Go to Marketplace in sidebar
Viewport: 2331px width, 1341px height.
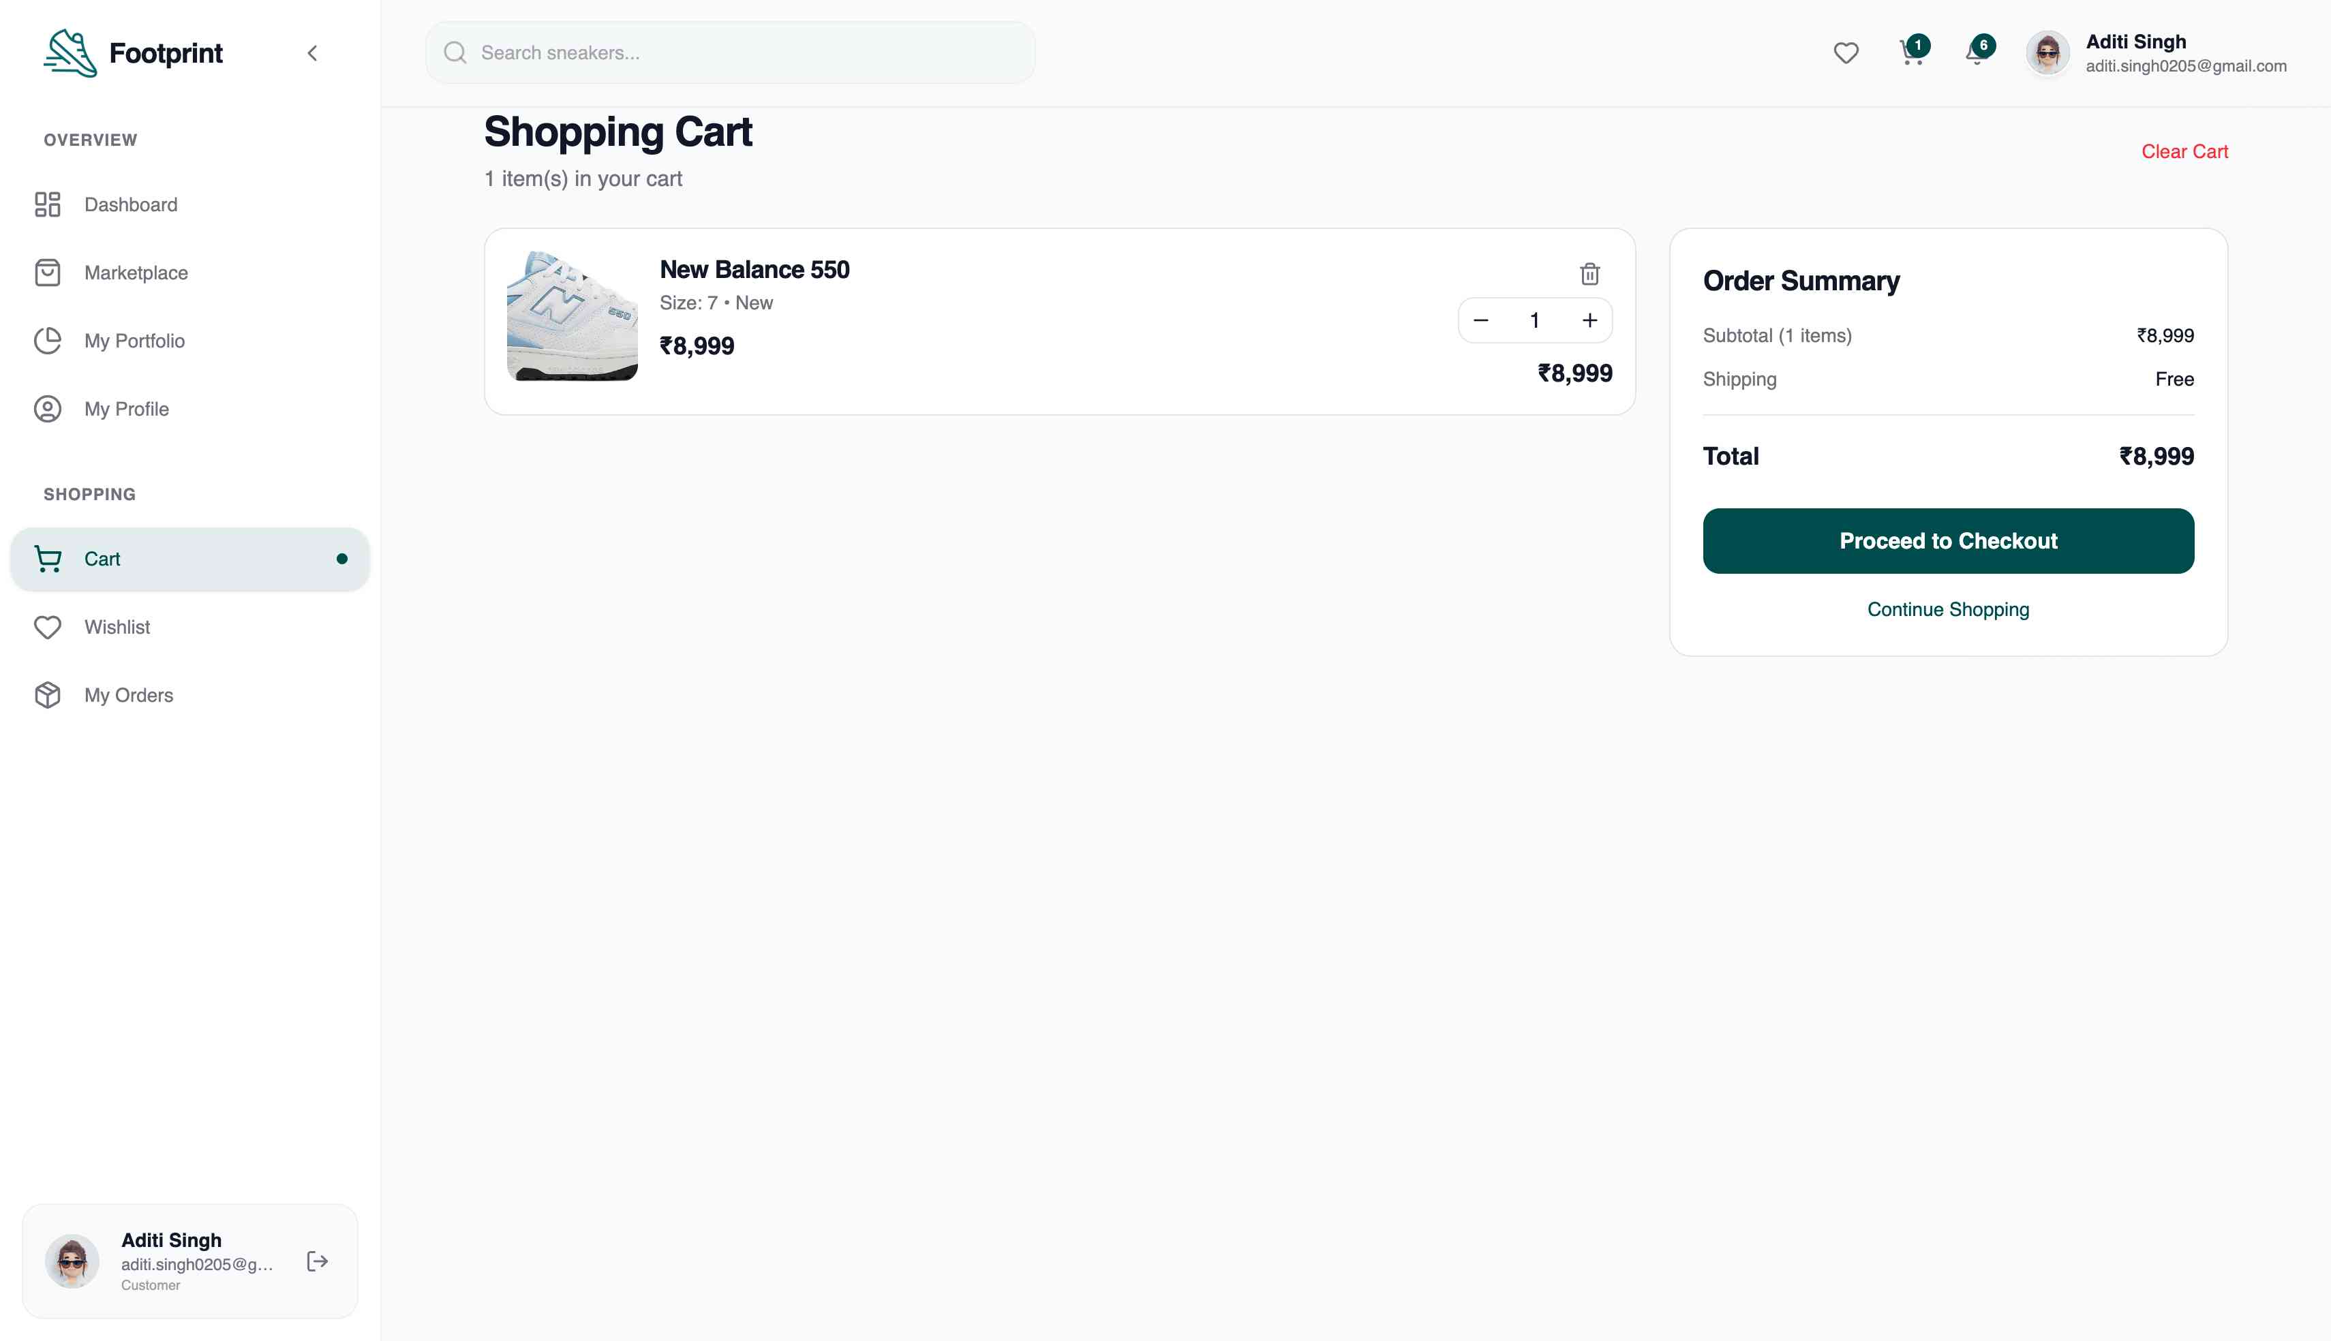(x=136, y=273)
